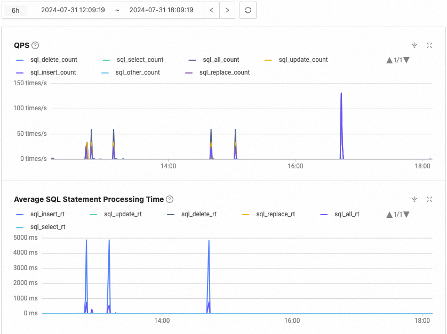Screen dimensions: 447x334
Task: Expand processing time chart to fullscreen
Action: click(x=429, y=199)
